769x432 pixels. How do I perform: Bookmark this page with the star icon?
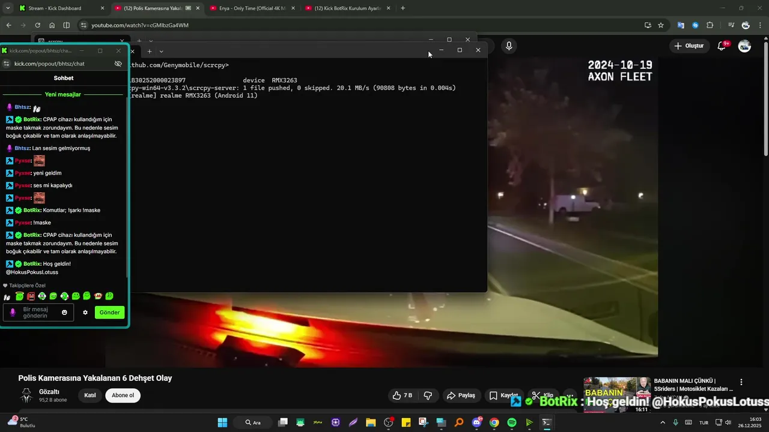(x=661, y=25)
